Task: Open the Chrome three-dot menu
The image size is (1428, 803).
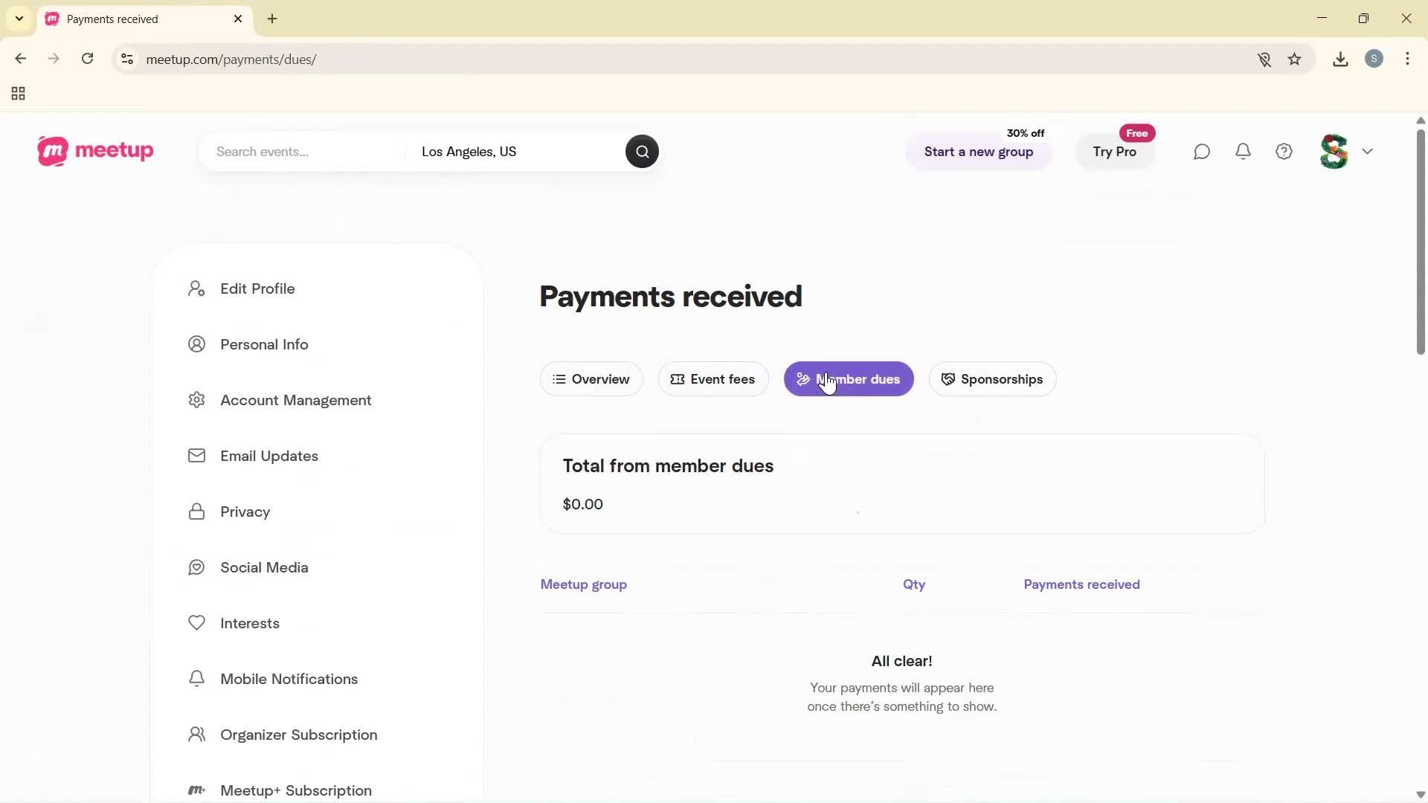Action: 1408,59
